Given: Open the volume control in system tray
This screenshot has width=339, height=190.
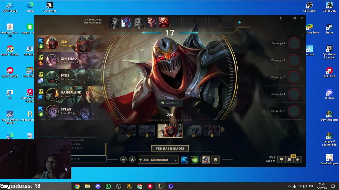Looking at the screenshot, I should [x=300, y=186].
